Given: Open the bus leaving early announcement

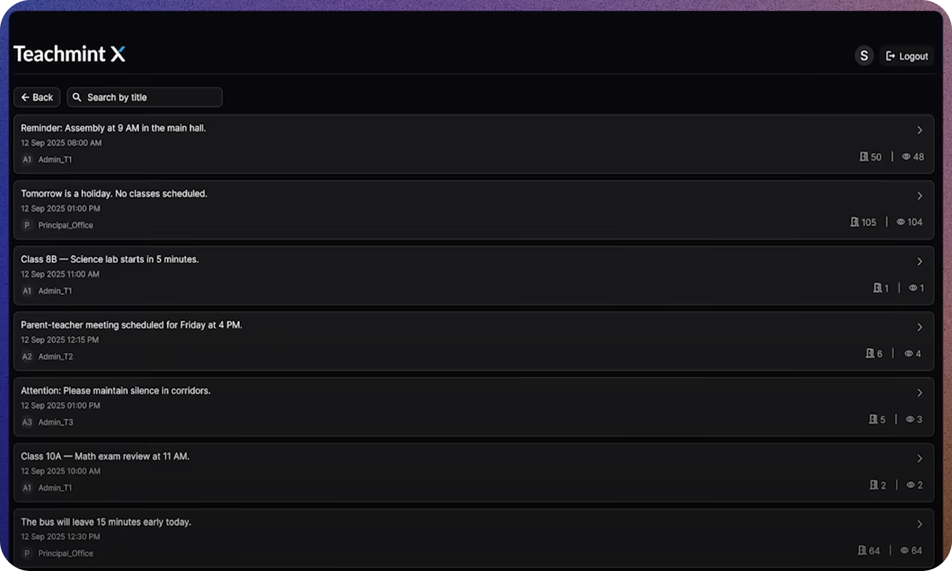Looking at the screenshot, I should 473,537.
